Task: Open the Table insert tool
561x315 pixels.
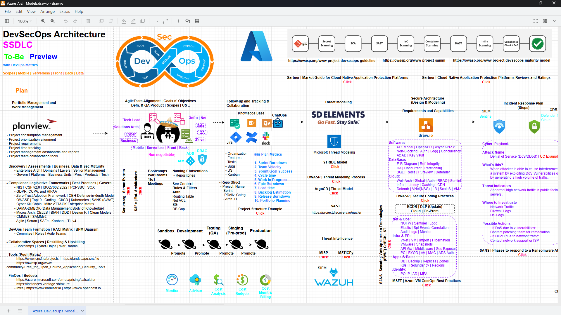Action: click(197, 21)
